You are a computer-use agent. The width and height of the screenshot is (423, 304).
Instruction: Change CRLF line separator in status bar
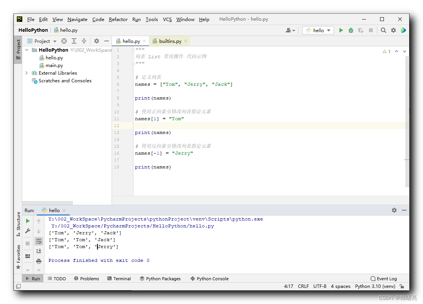[303, 286]
